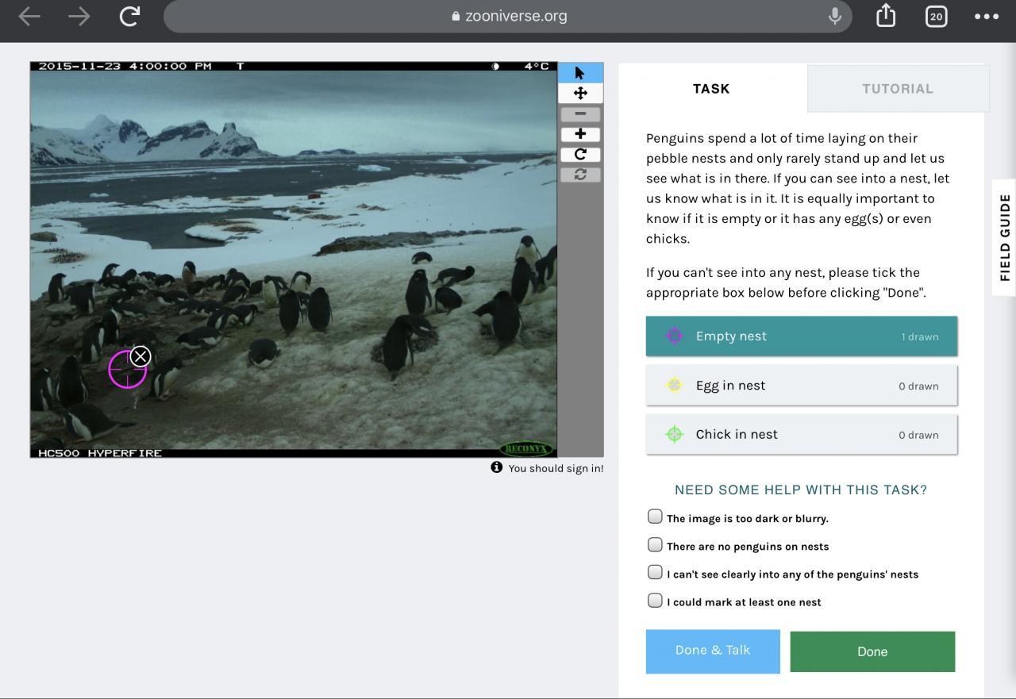Click the sign-in info icon

click(497, 467)
